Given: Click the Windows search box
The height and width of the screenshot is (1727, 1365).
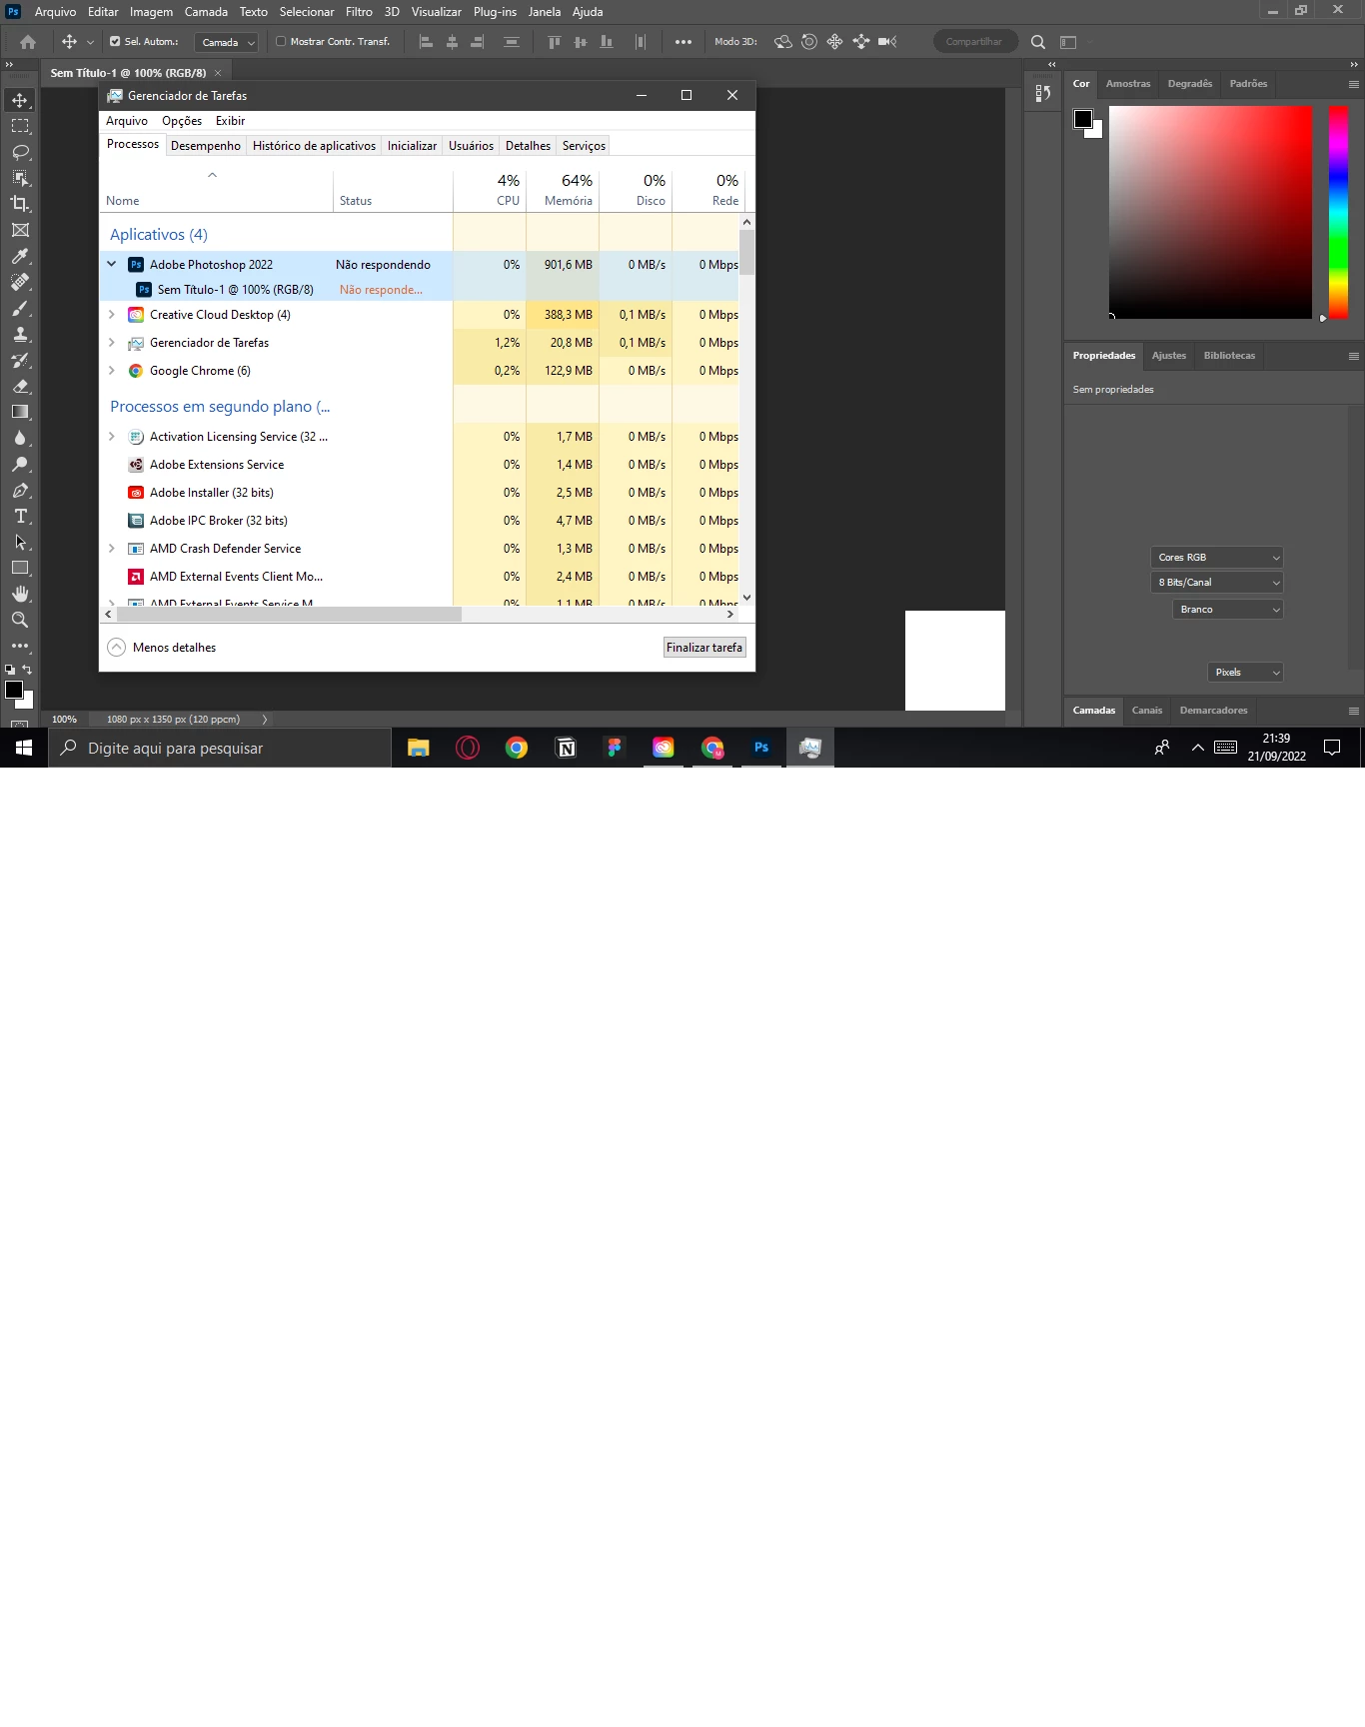Looking at the screenshot, I should pyautogui.click(x=220, y=748).
